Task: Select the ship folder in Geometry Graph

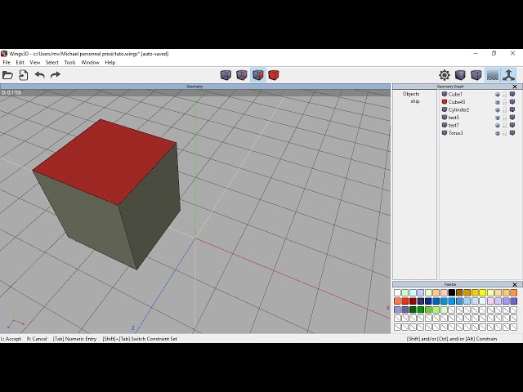Action: (x=415, y=101)
